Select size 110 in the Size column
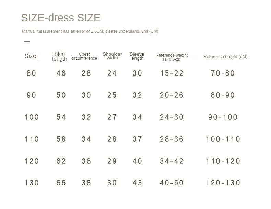The width and height of the screenshot is (271, 209). click(32, 139)
